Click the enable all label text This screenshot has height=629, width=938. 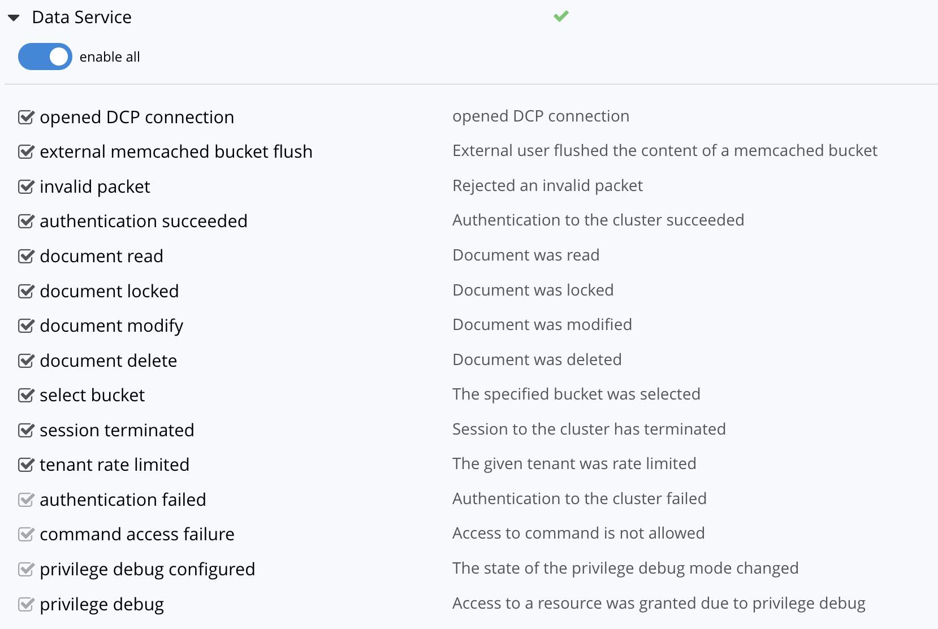click(x=110, y=57)
